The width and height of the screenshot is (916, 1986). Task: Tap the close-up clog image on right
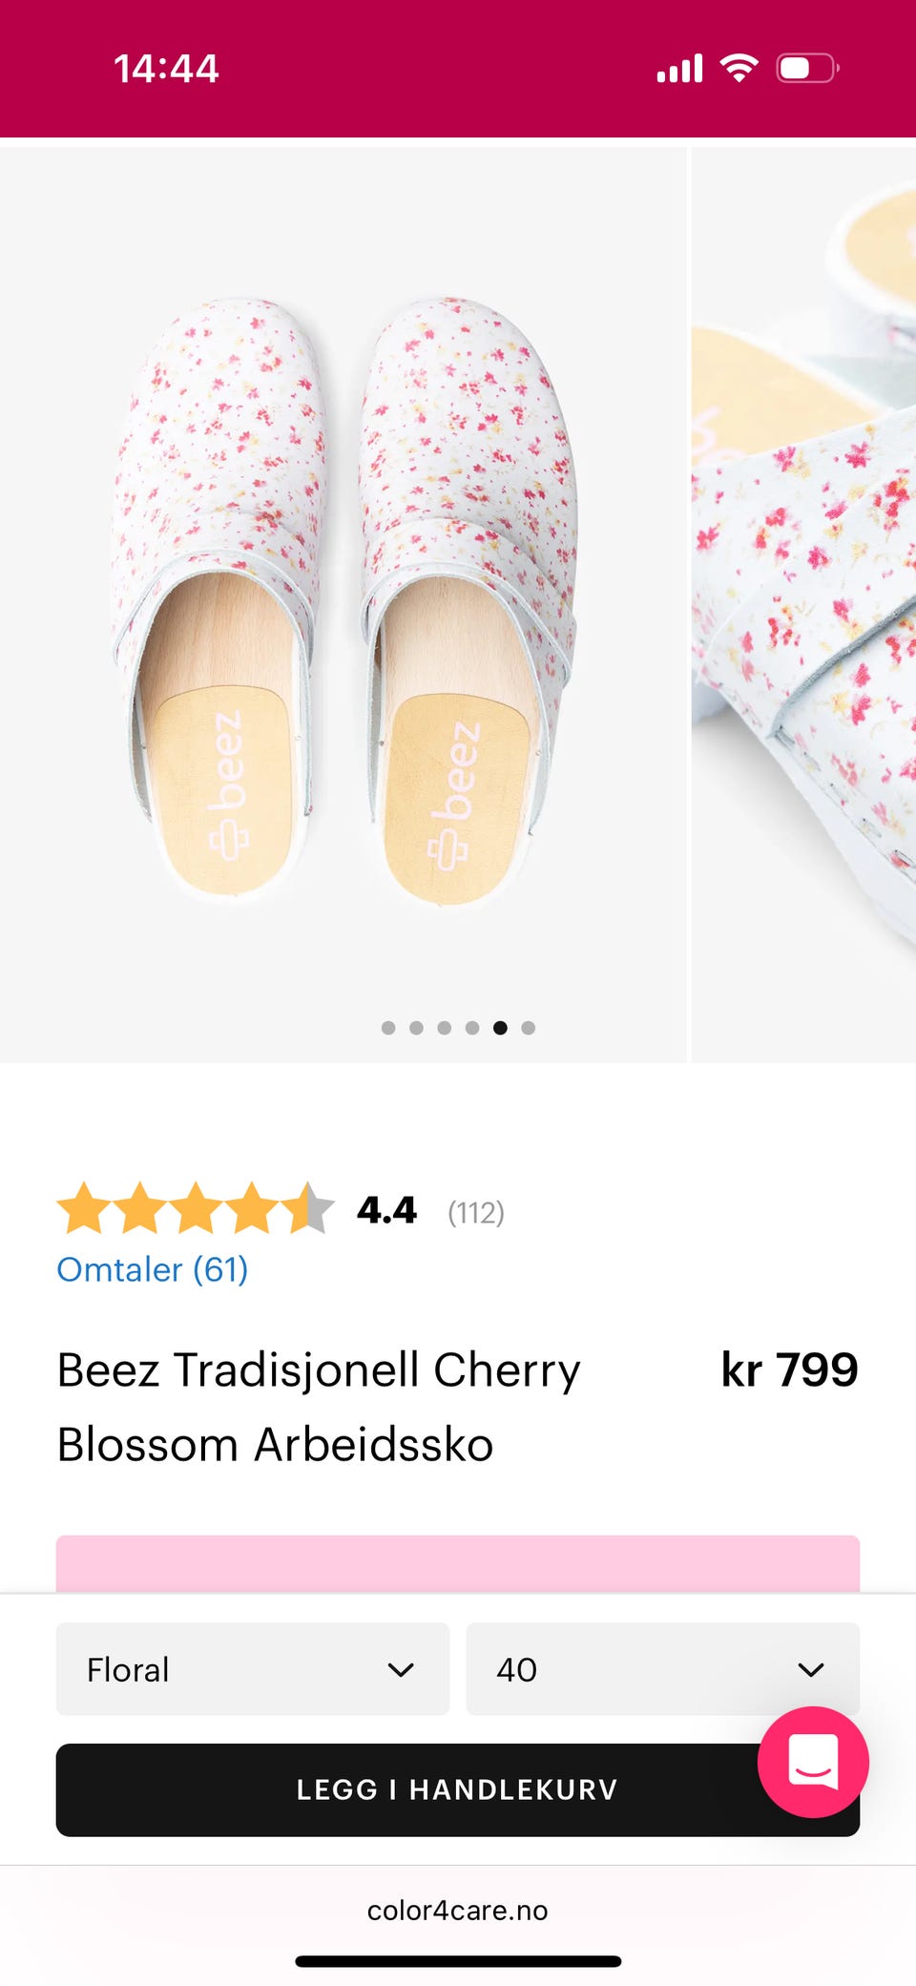(803, 603)
